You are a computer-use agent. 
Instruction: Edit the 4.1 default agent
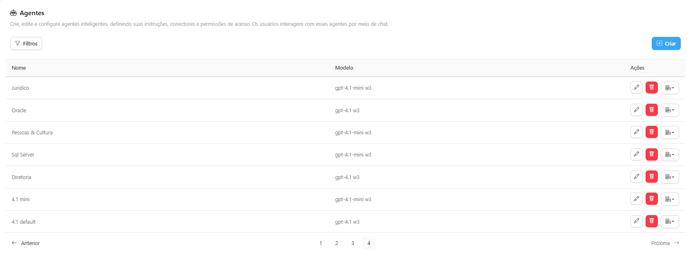(x=636, y=221)
